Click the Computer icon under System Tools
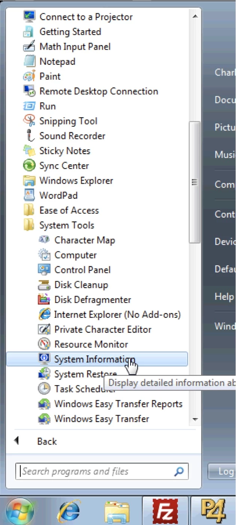Screen dimensions: 236x525 tap(44, 255)
